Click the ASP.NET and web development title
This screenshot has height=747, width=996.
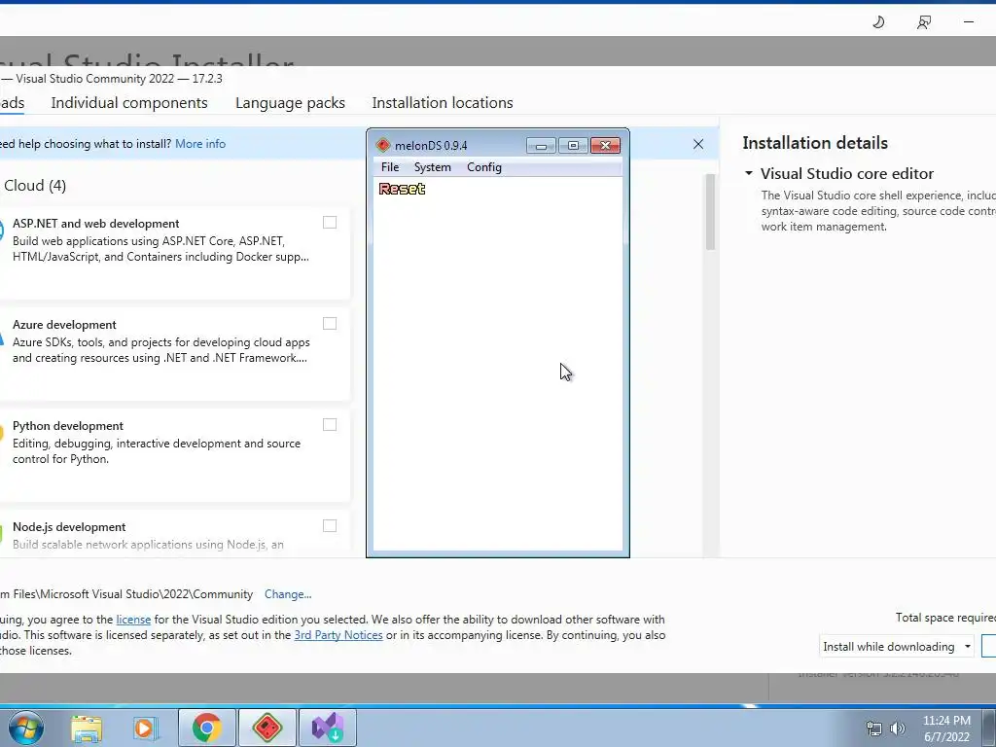tap(96, 224)
